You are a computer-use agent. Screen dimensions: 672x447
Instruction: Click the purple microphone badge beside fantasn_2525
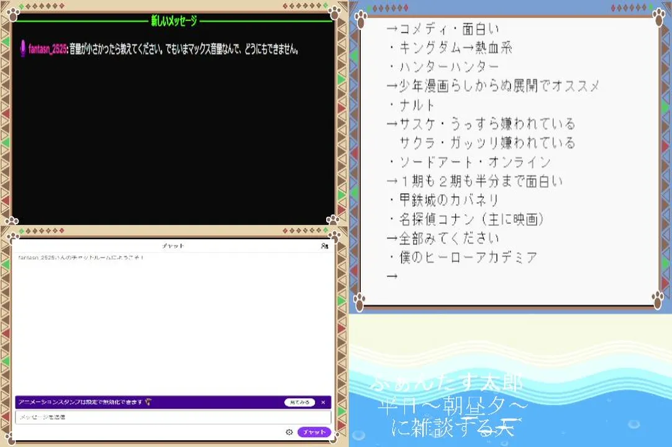(23, 48)
